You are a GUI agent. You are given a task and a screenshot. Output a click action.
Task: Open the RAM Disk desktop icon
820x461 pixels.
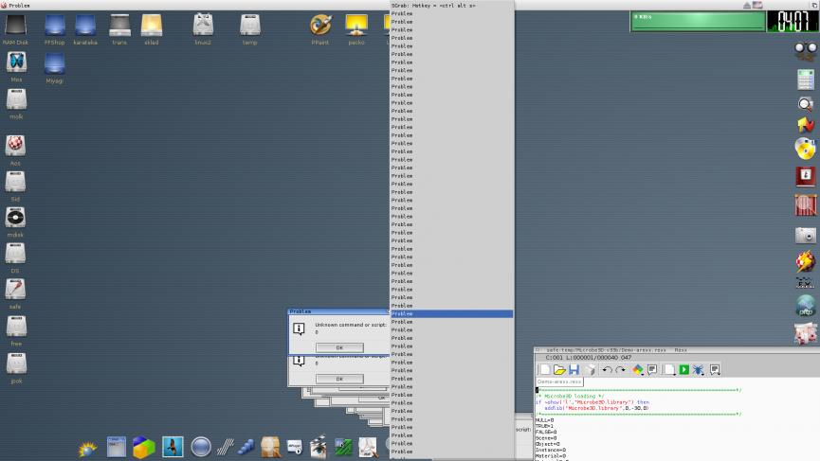click(x=15, y=26)
